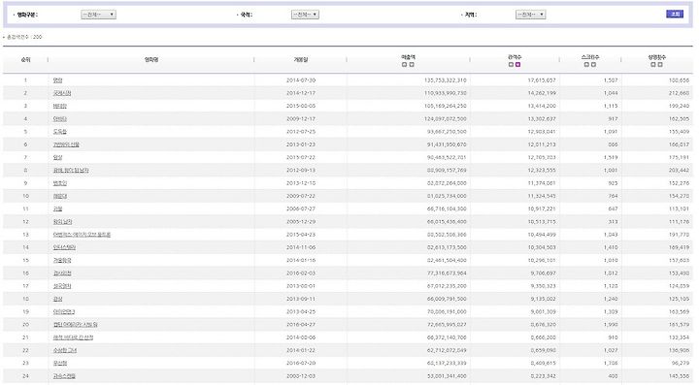
Task: Select screen count cell in rank 7 row
Action: [x=611, y=157]
